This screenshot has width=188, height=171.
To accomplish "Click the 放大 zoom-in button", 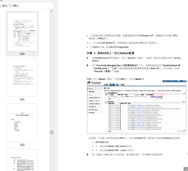I will pyautogui.click(x=3, y=6).
